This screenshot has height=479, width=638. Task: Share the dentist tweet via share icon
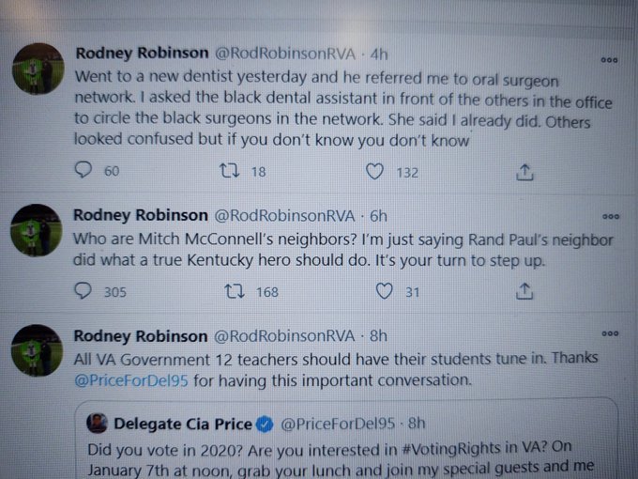coord(524,172)
